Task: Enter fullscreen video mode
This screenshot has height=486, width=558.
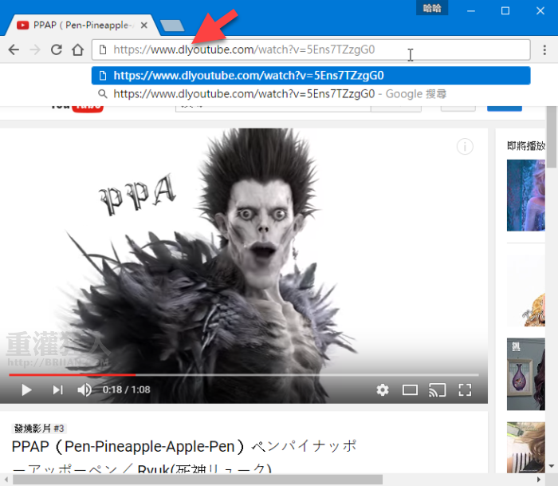Action: 465,389
